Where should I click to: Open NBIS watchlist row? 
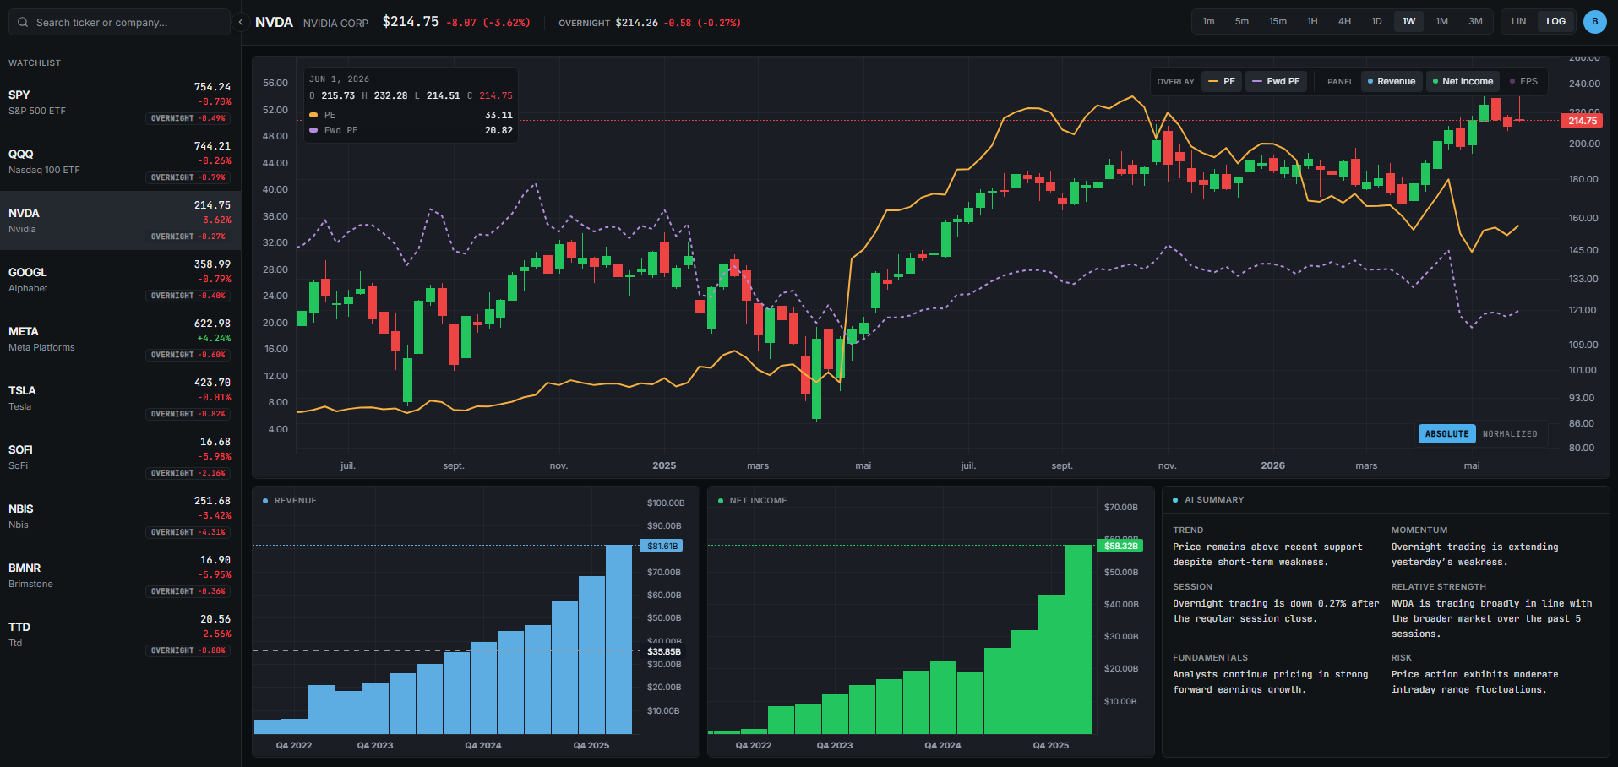click(x=120, y=516)
